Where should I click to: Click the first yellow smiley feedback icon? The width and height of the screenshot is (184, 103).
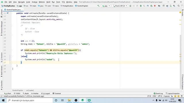tap(175, 96)
